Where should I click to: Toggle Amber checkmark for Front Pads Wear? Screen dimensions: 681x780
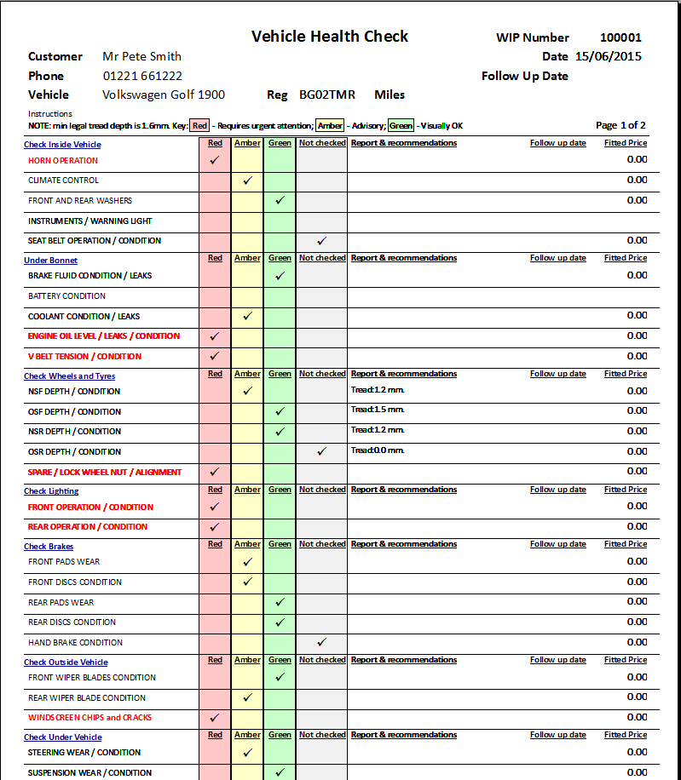click(x=247, y=562)
